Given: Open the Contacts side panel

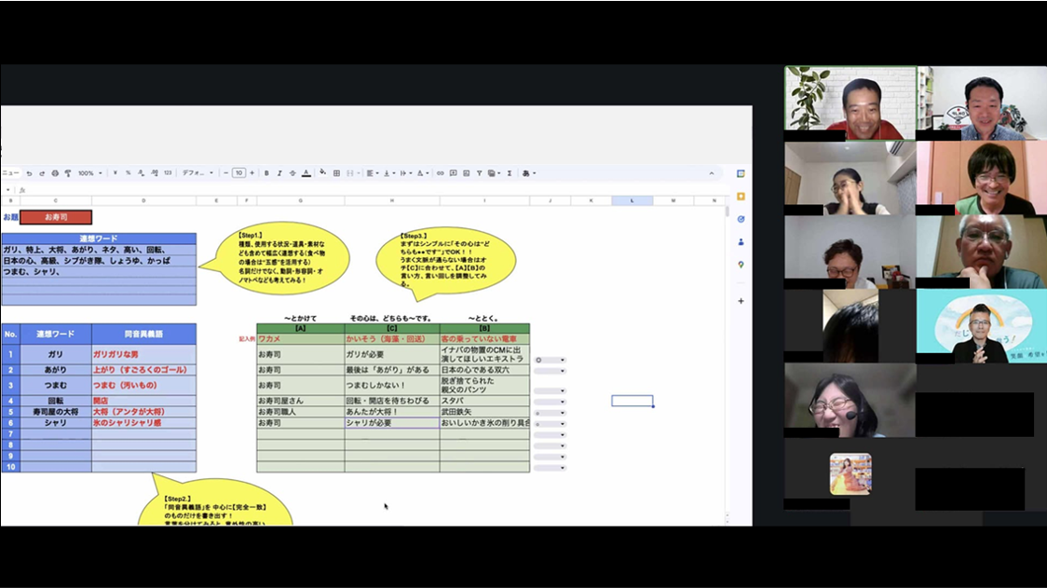Looking at the screenshot, I should [x=741, y=242].
